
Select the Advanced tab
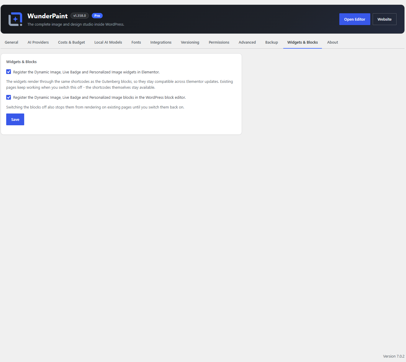[247, 42]
